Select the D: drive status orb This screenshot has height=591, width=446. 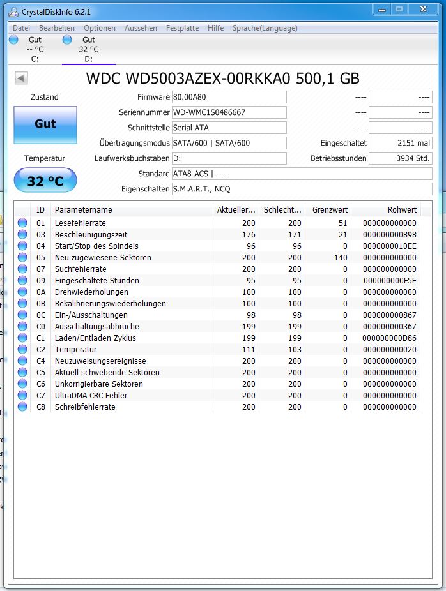pyautogui.click(x=67, y=40)
